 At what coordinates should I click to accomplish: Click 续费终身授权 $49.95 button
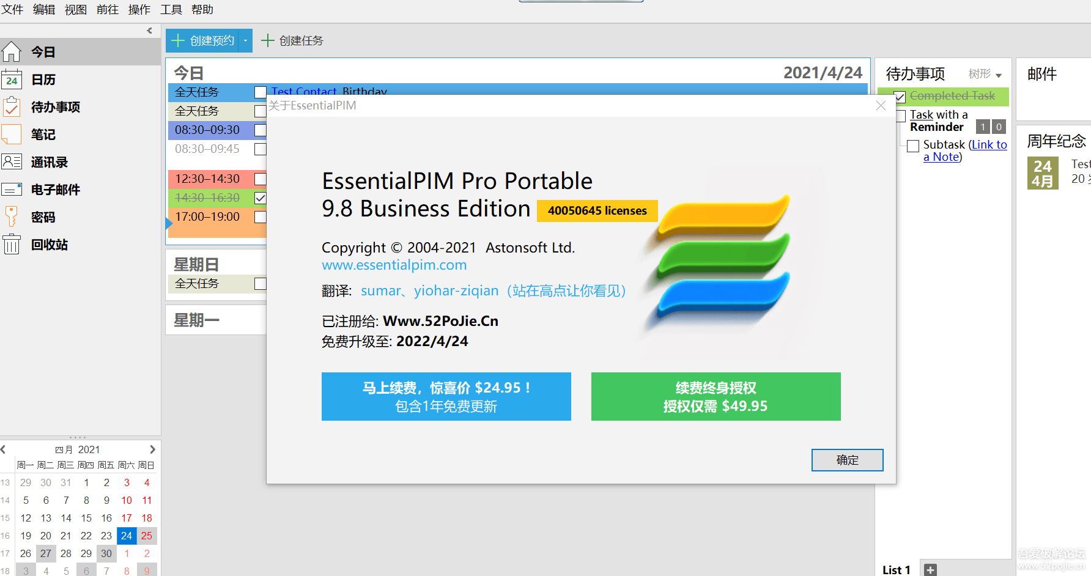(716, 396)
